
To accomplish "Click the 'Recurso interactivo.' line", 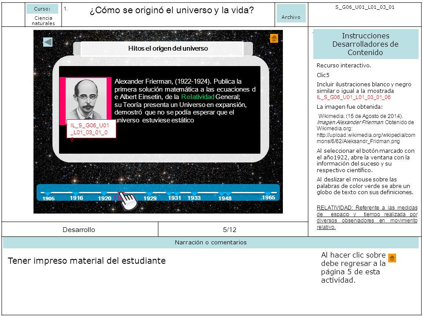I will (x=344, y=66).
